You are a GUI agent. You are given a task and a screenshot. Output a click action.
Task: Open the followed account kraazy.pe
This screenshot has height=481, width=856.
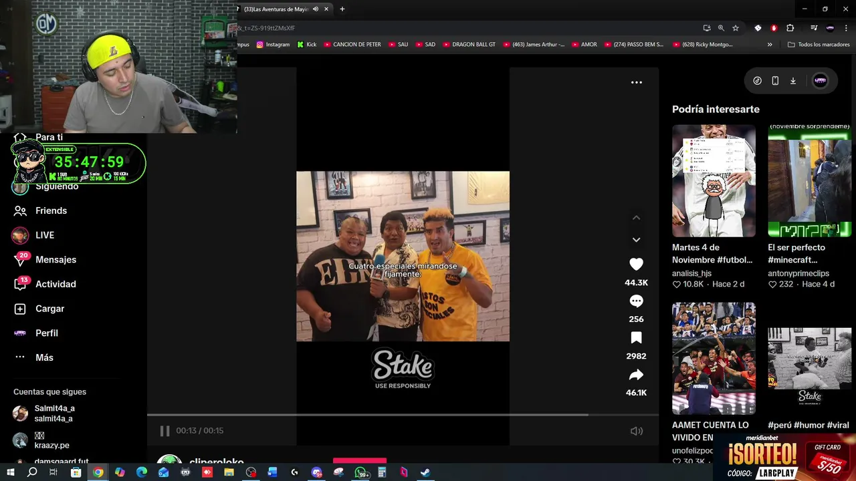pos(41,440)
